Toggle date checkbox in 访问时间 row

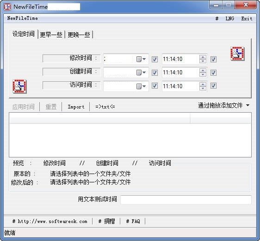pyautogui.click(x=155, y=86)
